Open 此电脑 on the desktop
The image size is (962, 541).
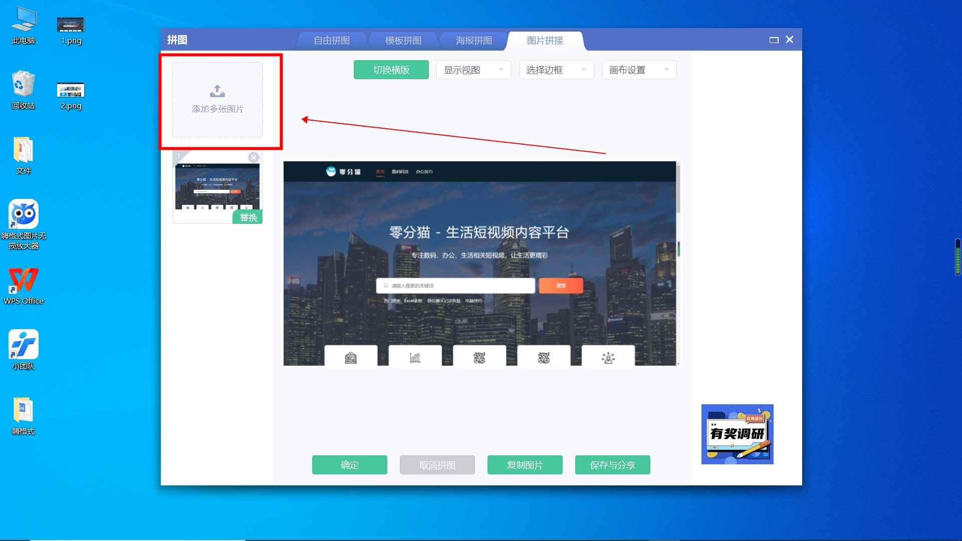pyautogui.click(x=23, y=20)
